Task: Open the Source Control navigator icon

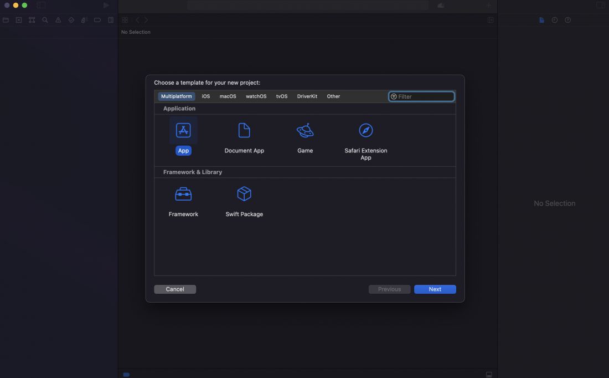Action: 19,20
